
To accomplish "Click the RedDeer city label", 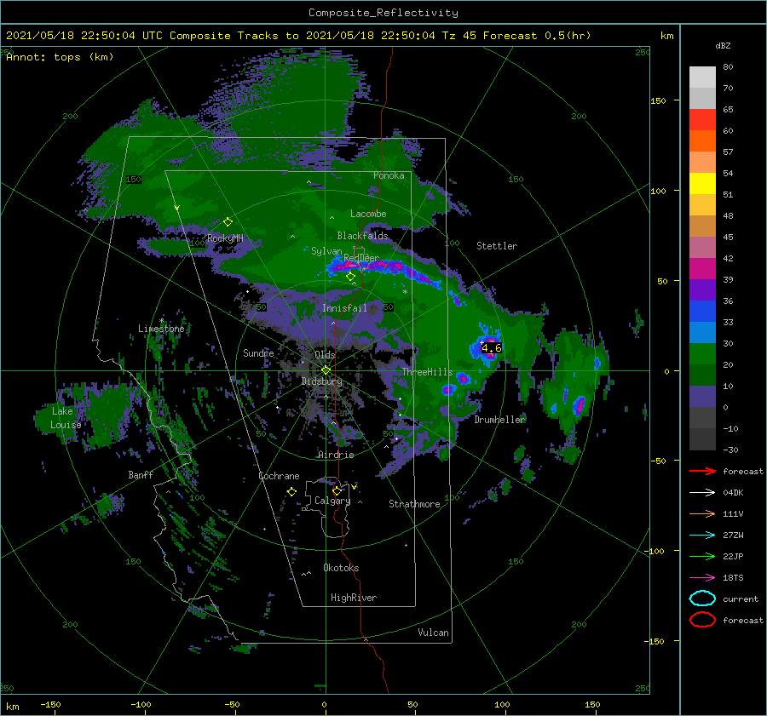I will tap(361, 258).
